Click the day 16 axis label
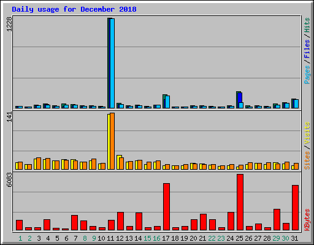 pos(156,238)
